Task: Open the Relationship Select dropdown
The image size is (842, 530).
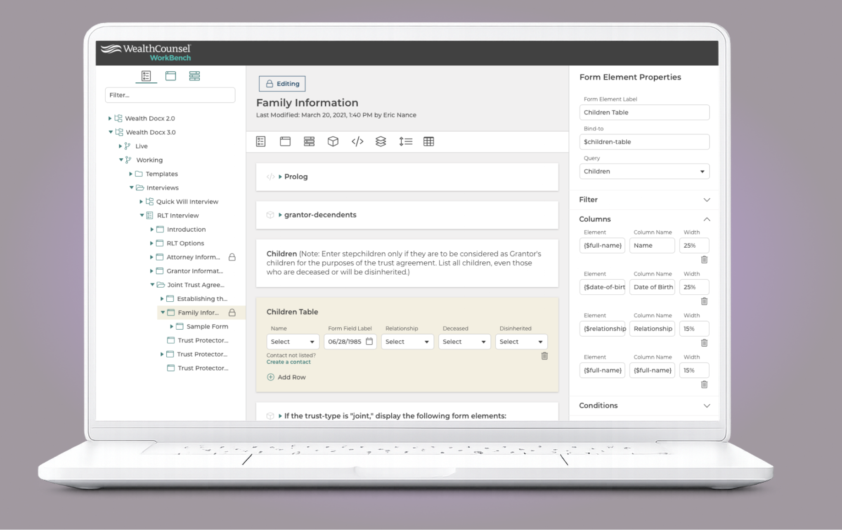Action: (x=407, y=342)
